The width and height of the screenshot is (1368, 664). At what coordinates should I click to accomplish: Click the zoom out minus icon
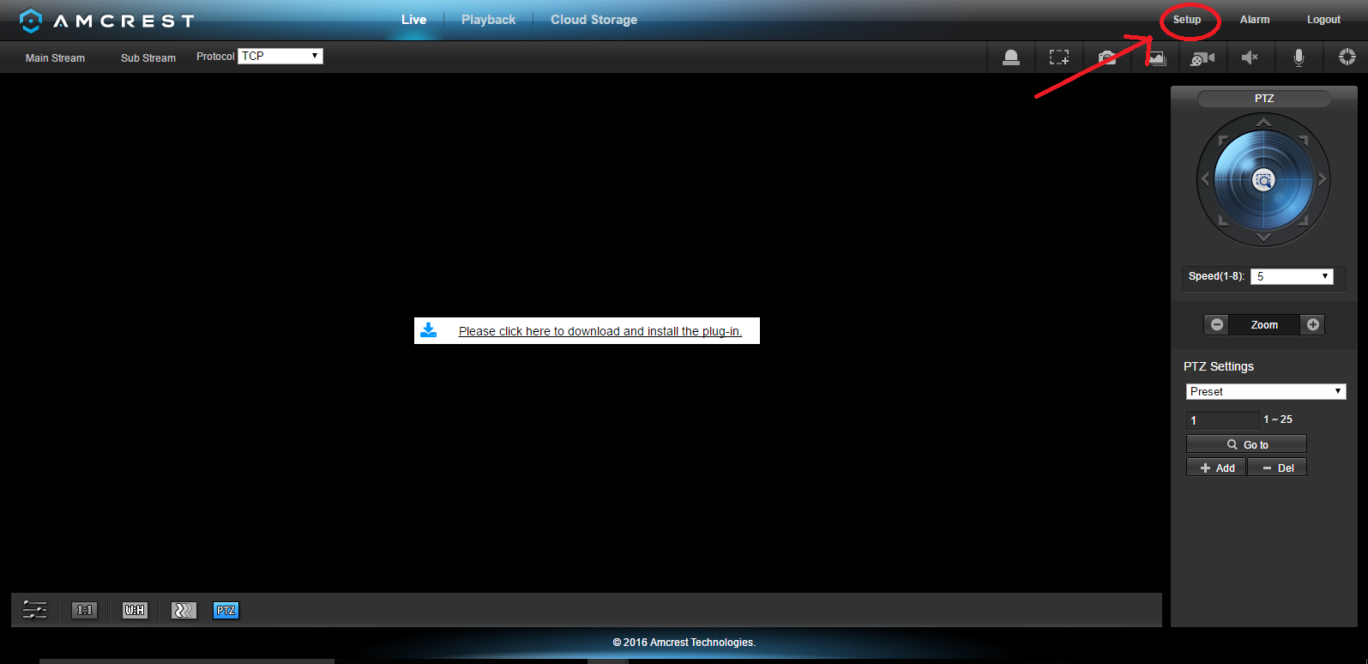(1217, 324)
